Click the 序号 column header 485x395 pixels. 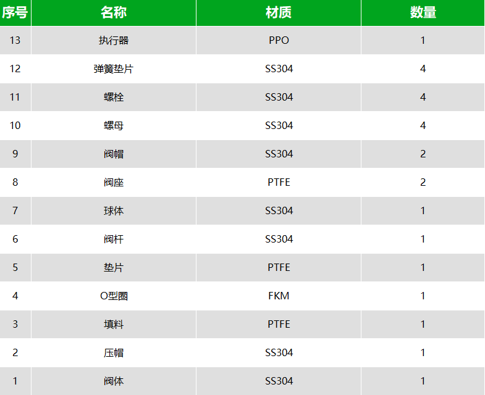click(15, 13)
